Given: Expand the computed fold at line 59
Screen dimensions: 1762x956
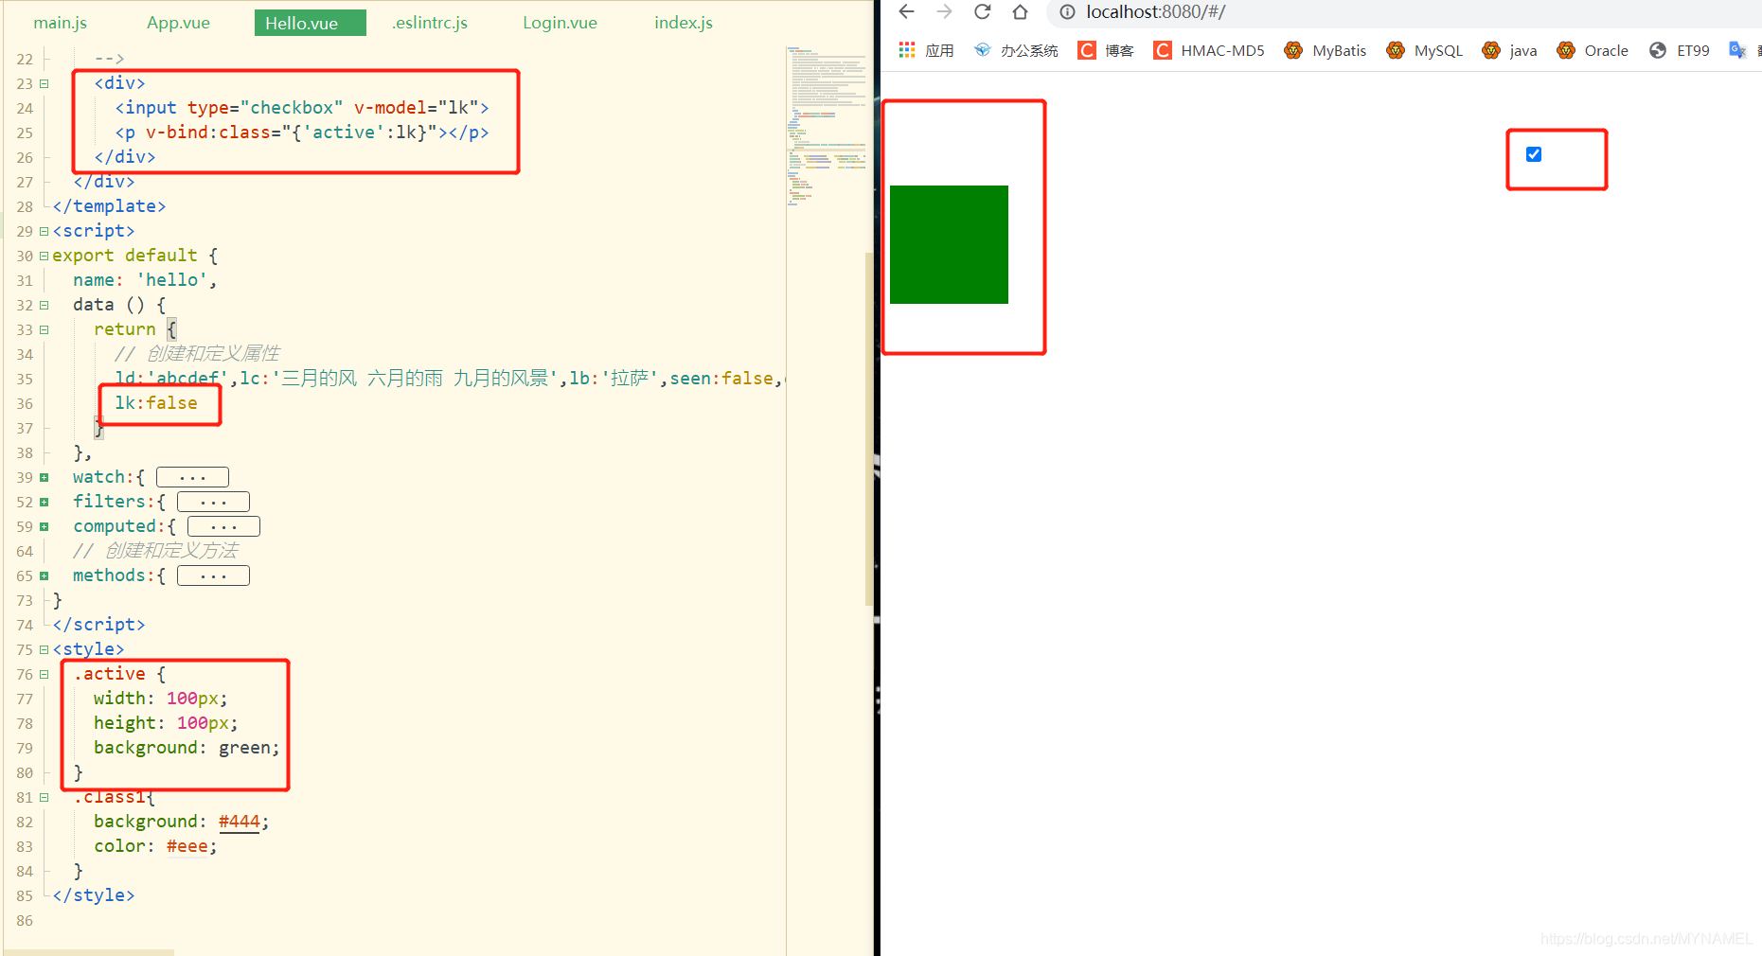Looking at the screenshot, I should point(44,526).
